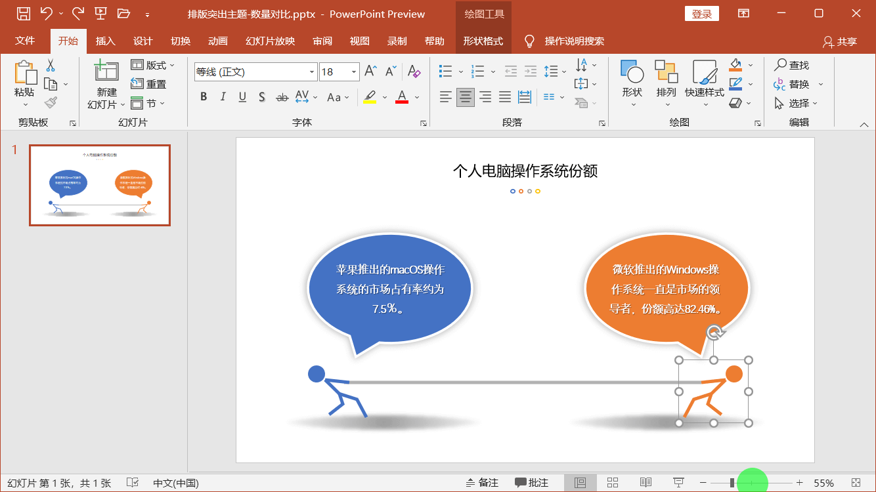
Task: Open the 批注 (Comments) pane
Action: [532, 483]
